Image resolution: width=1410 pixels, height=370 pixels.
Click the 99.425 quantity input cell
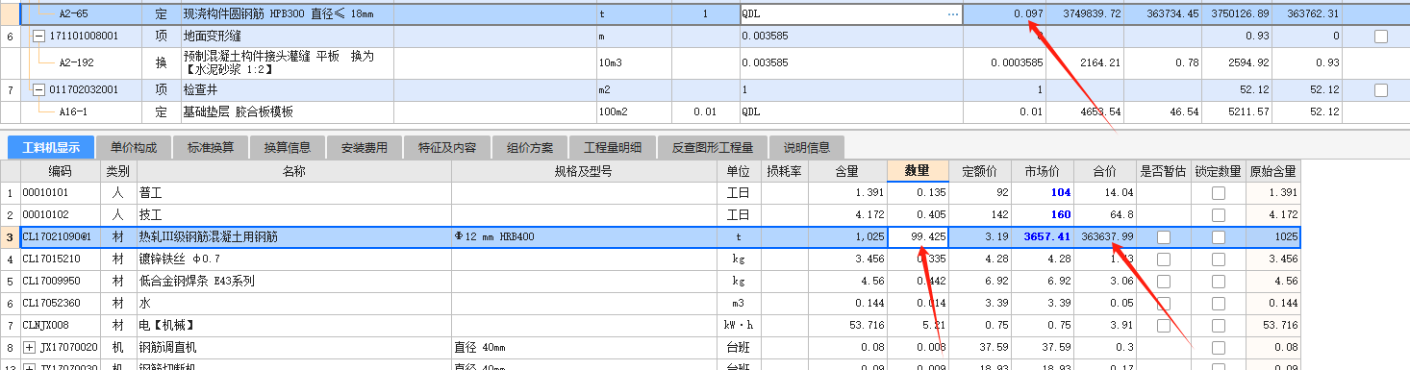pos(917,236)
